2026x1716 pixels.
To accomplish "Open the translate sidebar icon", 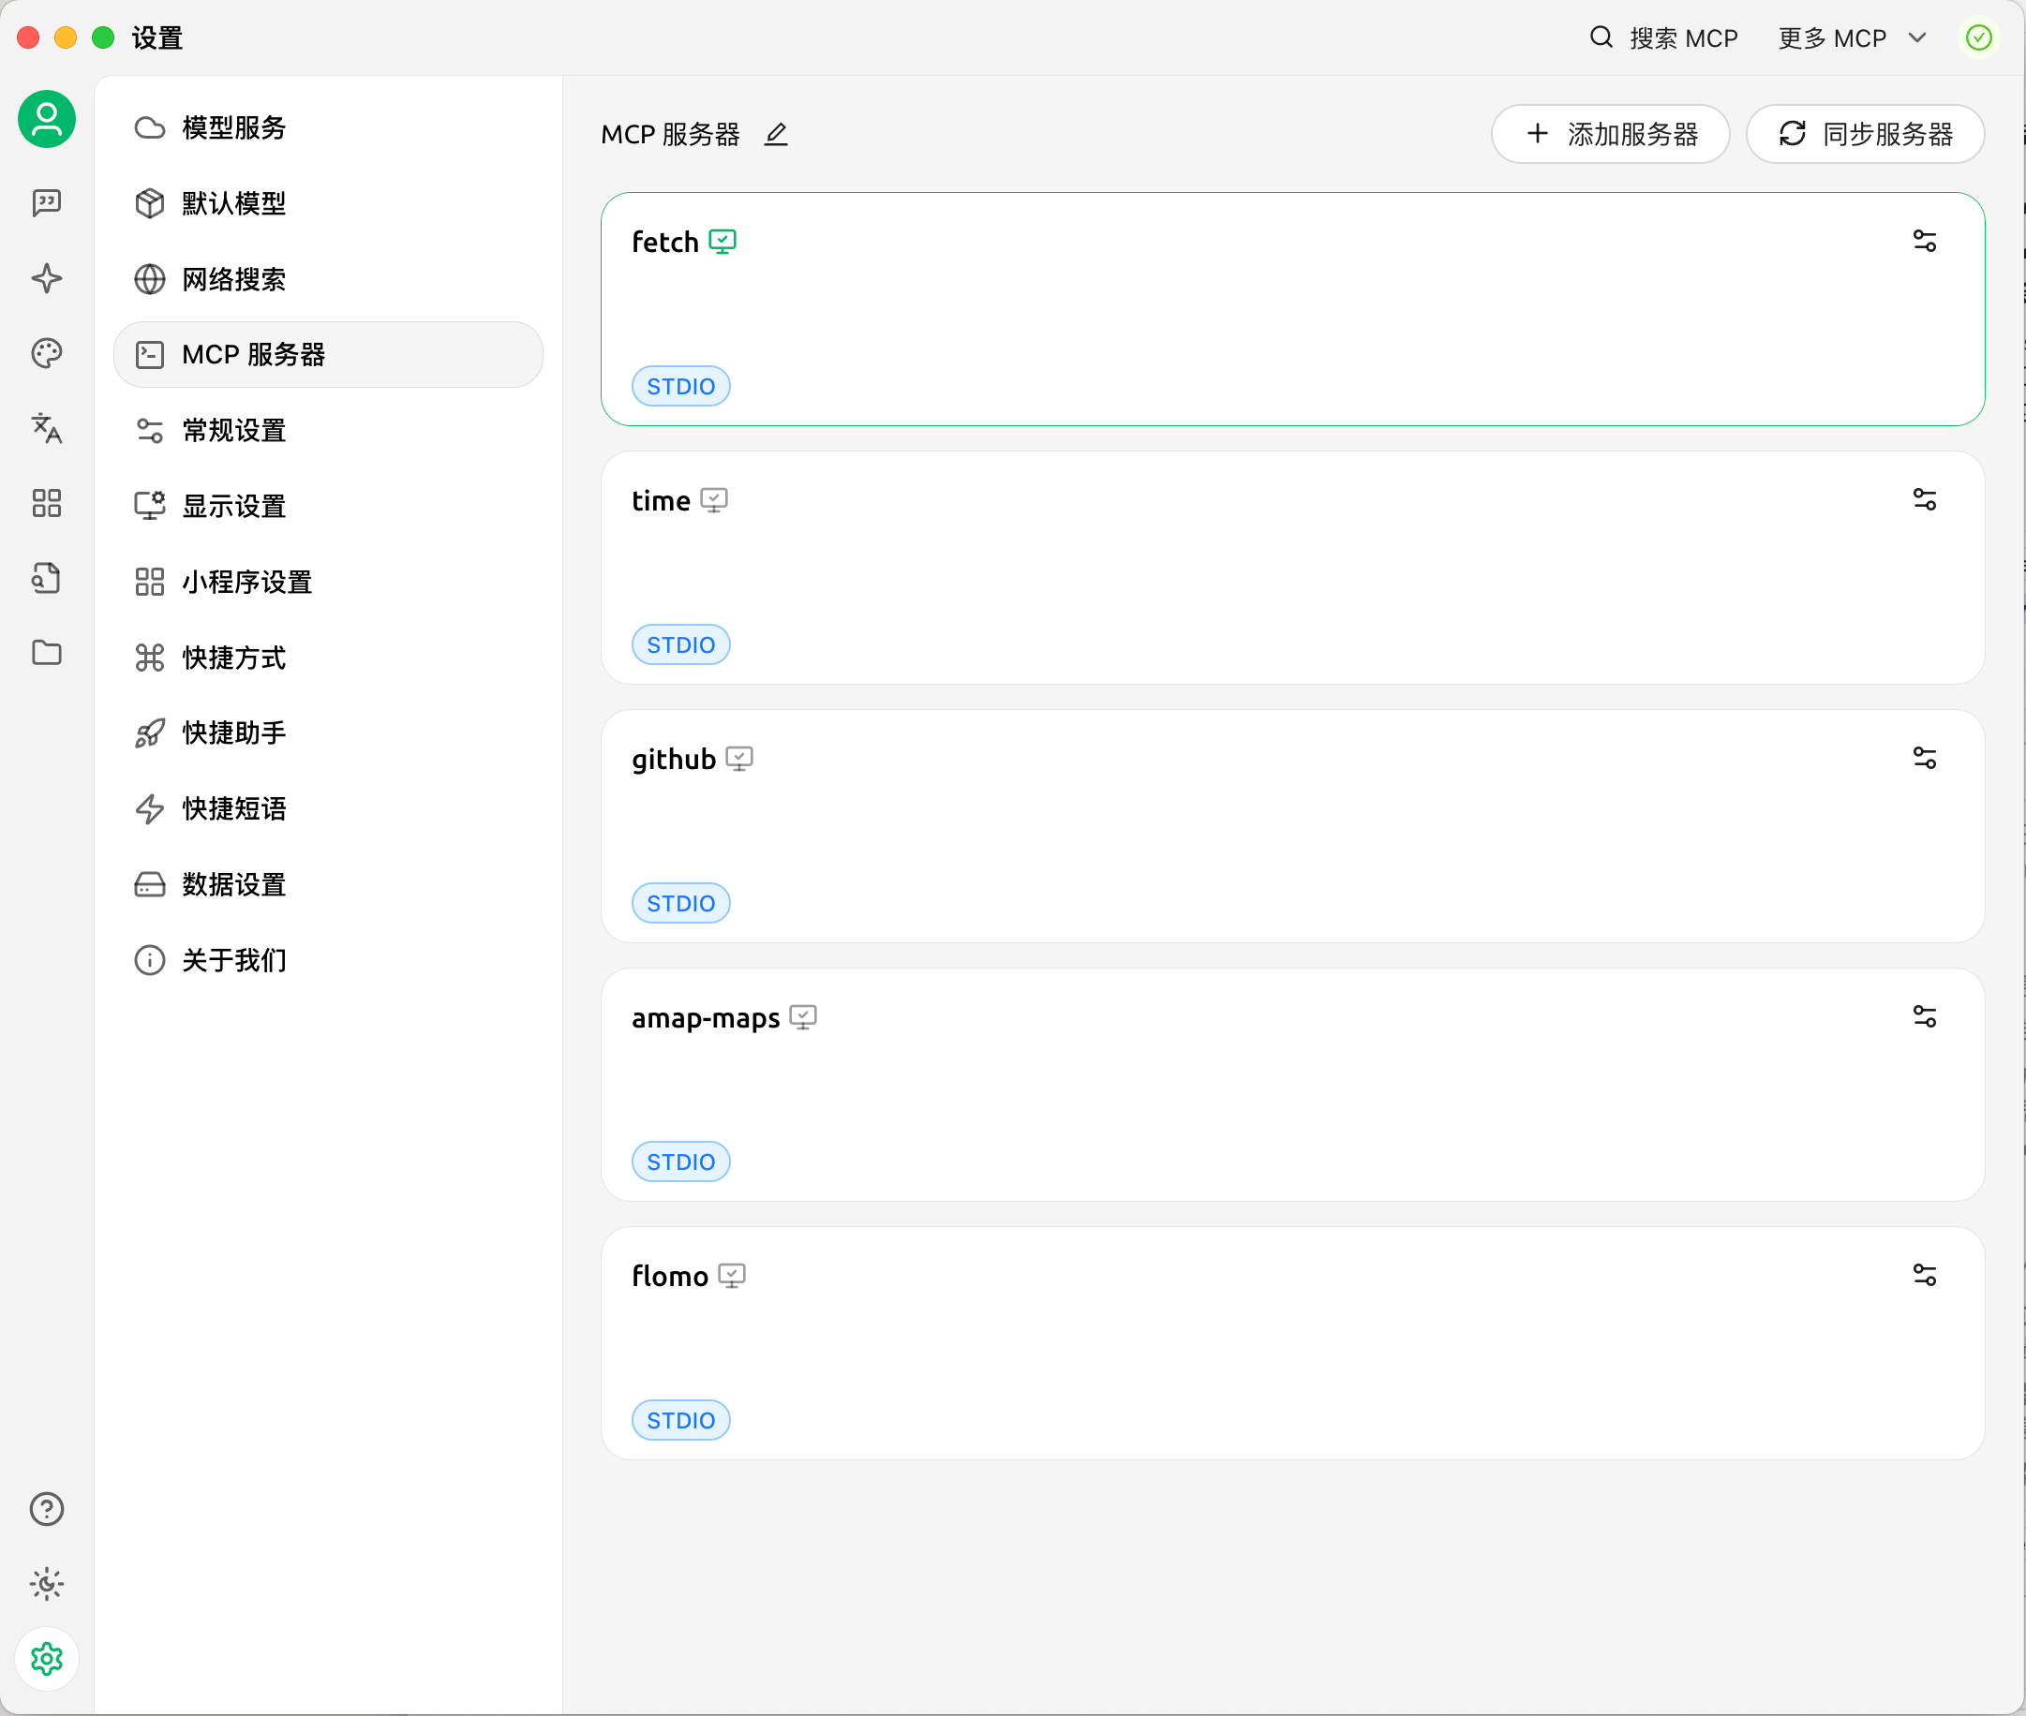I will click(47, 428).
